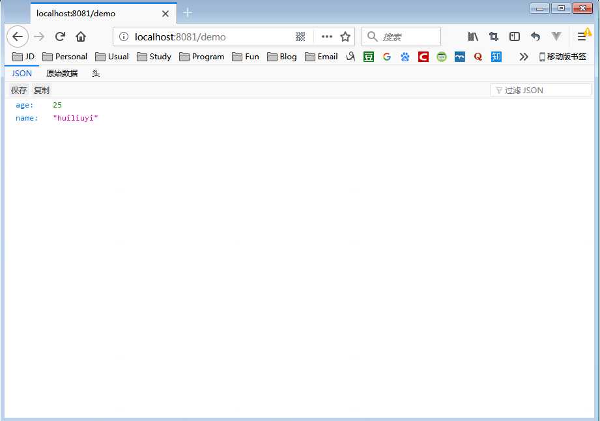
Task: Open the Google bookmark icon
Action: [x=386, y=57]
